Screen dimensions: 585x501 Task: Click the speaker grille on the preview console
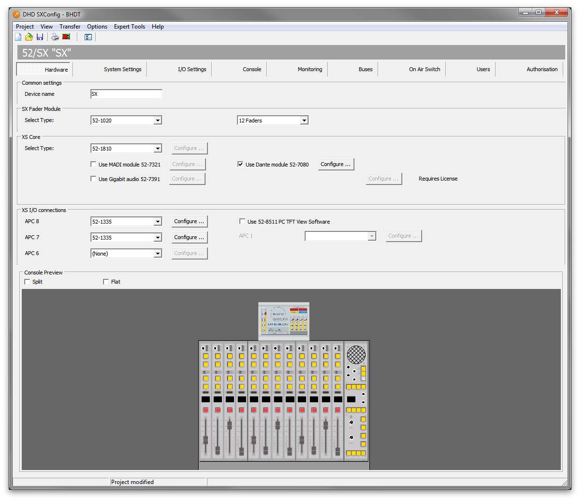(x=356, y=354)
